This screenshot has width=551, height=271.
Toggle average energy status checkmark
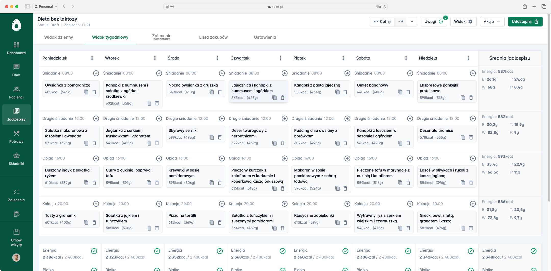[533, 251]
